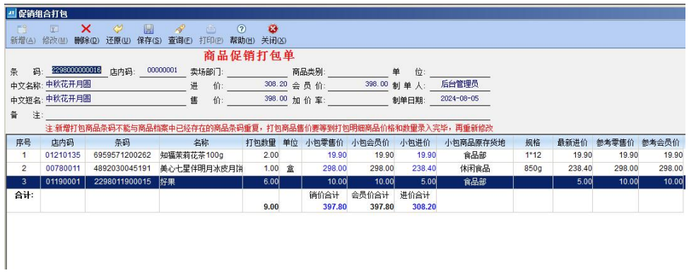This screenshot has height=273, width=689.
Task: Click store code 01190001 in row 3
Action: (63, 182)
